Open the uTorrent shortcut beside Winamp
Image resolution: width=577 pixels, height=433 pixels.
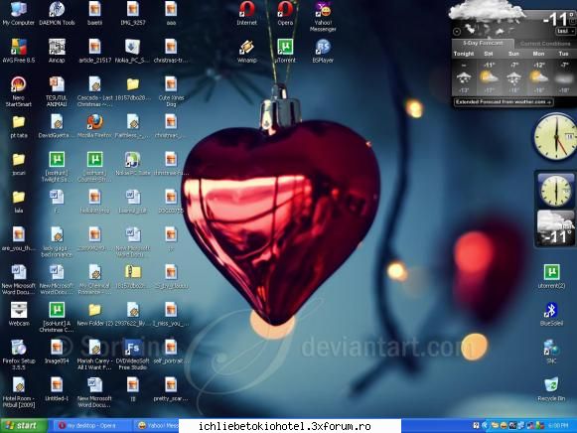coord(285,51)
